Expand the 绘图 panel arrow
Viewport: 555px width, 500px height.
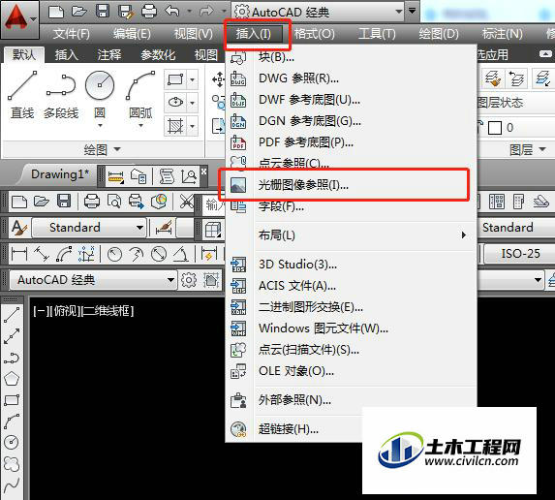[117, 149]
